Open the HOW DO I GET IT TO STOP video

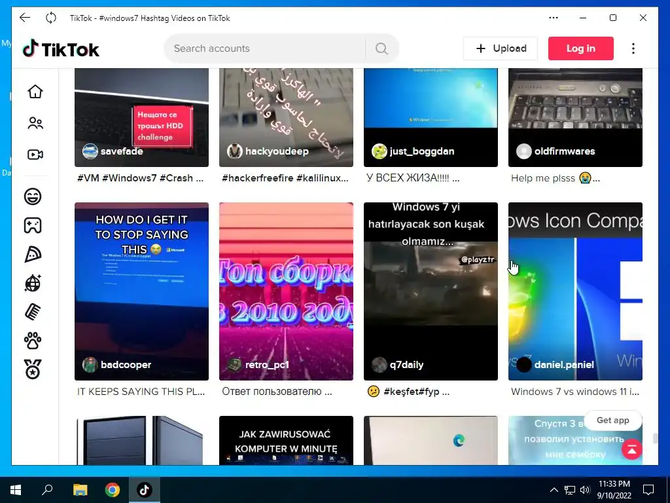coord(141,291)
